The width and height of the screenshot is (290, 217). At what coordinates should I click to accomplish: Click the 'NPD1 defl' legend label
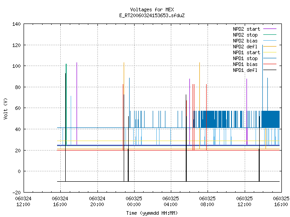(245, 71)
